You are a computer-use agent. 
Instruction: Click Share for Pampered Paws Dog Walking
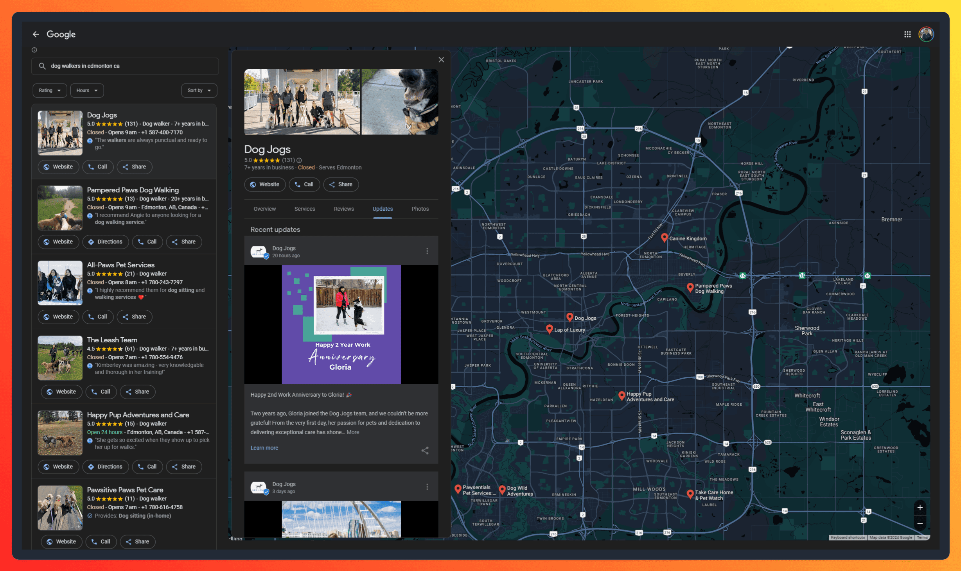point(184,242)
